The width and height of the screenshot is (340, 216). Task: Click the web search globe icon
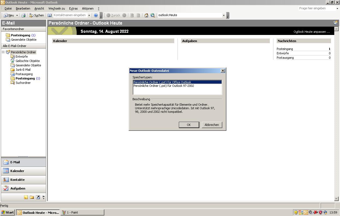(153, 15)
